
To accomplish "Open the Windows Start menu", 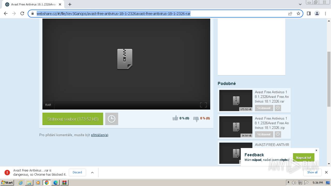I will click(x=7, y=182).
